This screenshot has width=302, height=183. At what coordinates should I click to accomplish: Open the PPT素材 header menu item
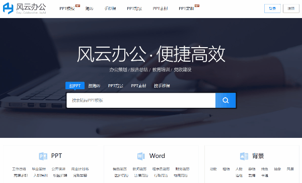(160, 9)
